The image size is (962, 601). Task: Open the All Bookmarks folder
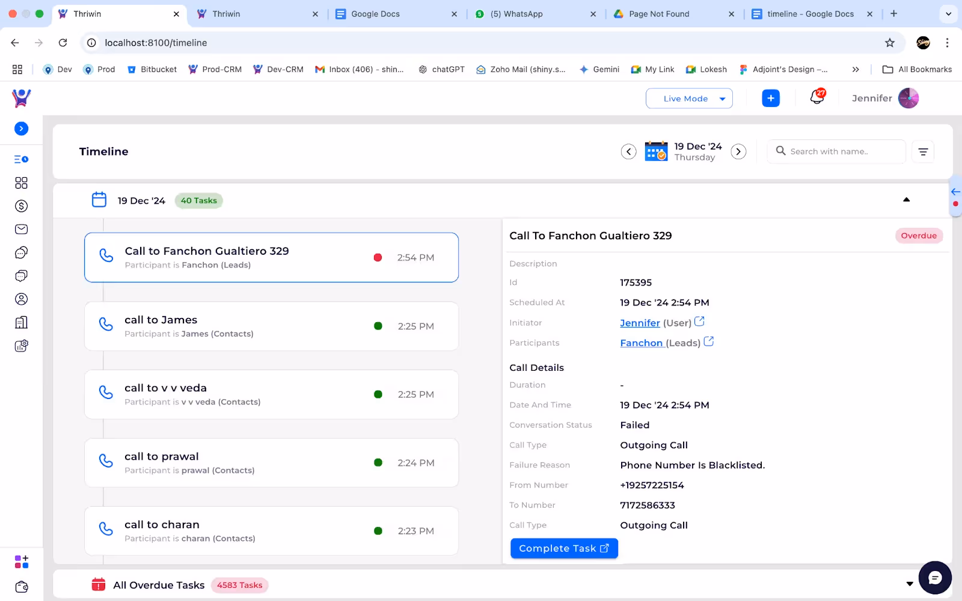[917, 69]
